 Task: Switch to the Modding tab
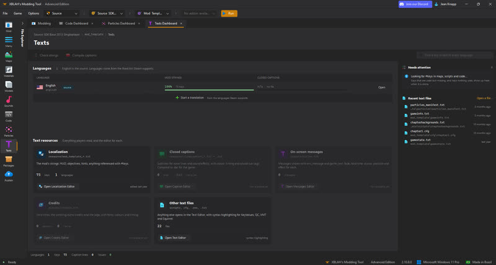[41, 24]
